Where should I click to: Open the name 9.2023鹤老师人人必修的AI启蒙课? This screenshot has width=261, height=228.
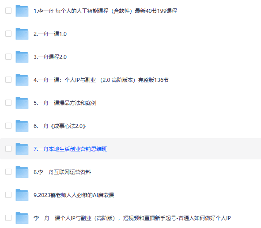coord(74,195)
